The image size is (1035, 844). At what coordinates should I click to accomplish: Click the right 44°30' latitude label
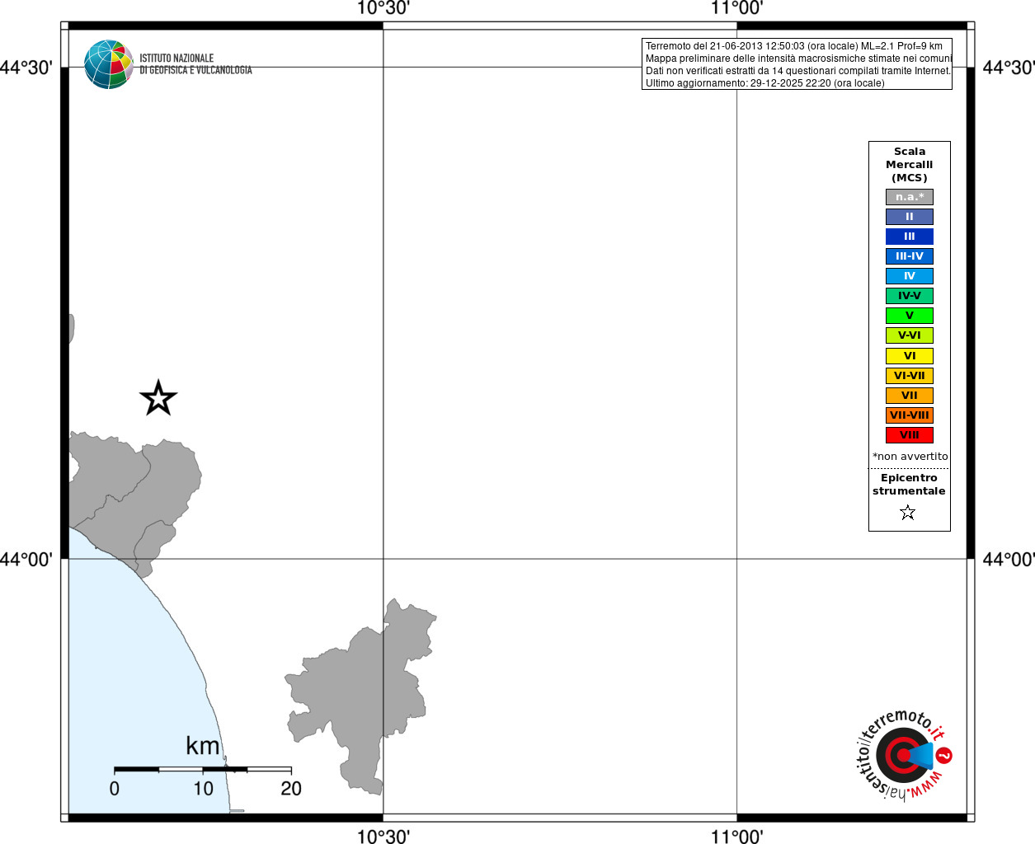[x=1008, y=68]
